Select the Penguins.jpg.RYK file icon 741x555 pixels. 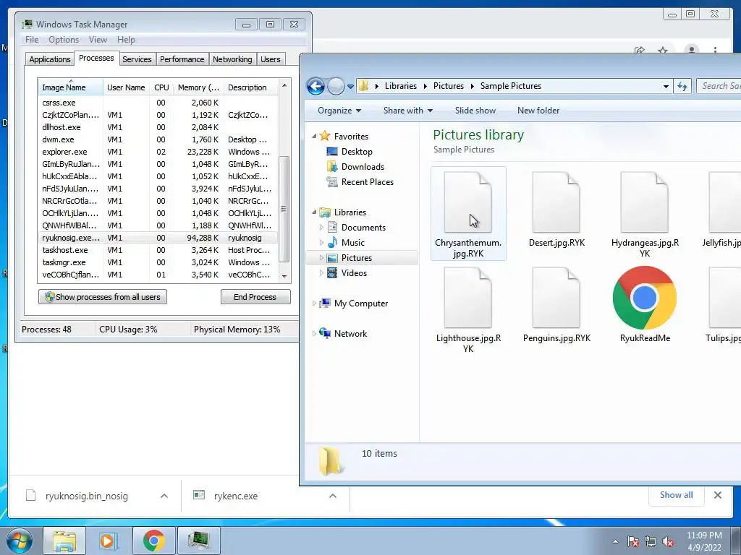(556, 298)
